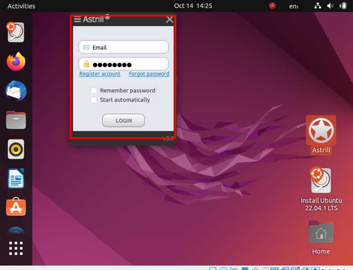Close the Astrill login window

[169, 20]
